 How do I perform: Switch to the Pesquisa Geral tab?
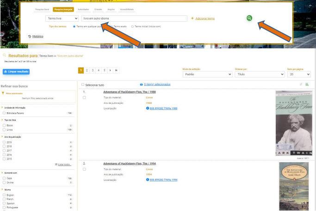42,9
